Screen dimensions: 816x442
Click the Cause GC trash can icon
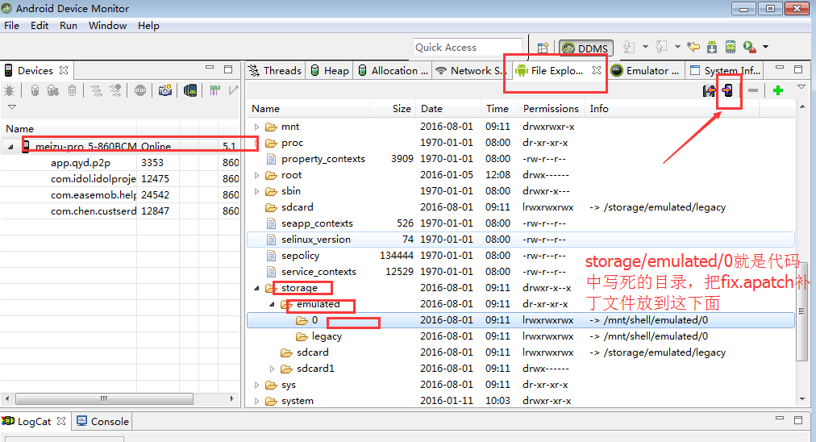(x=73, y=90)
